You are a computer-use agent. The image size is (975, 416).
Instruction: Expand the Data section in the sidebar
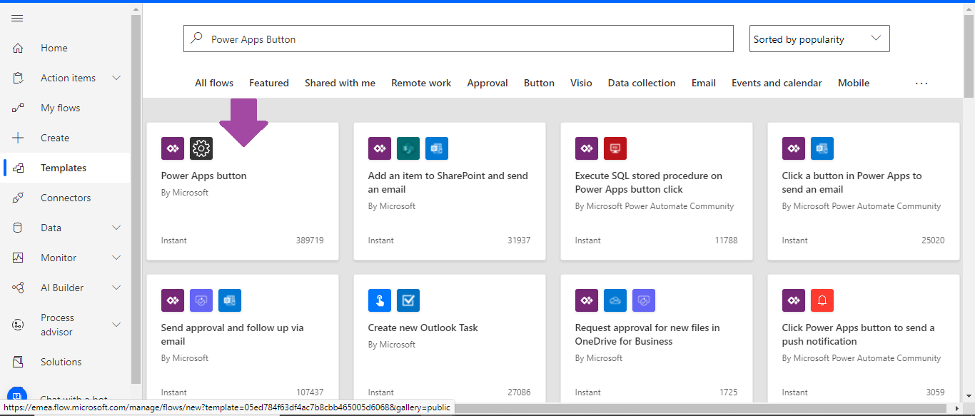(51, 228)
